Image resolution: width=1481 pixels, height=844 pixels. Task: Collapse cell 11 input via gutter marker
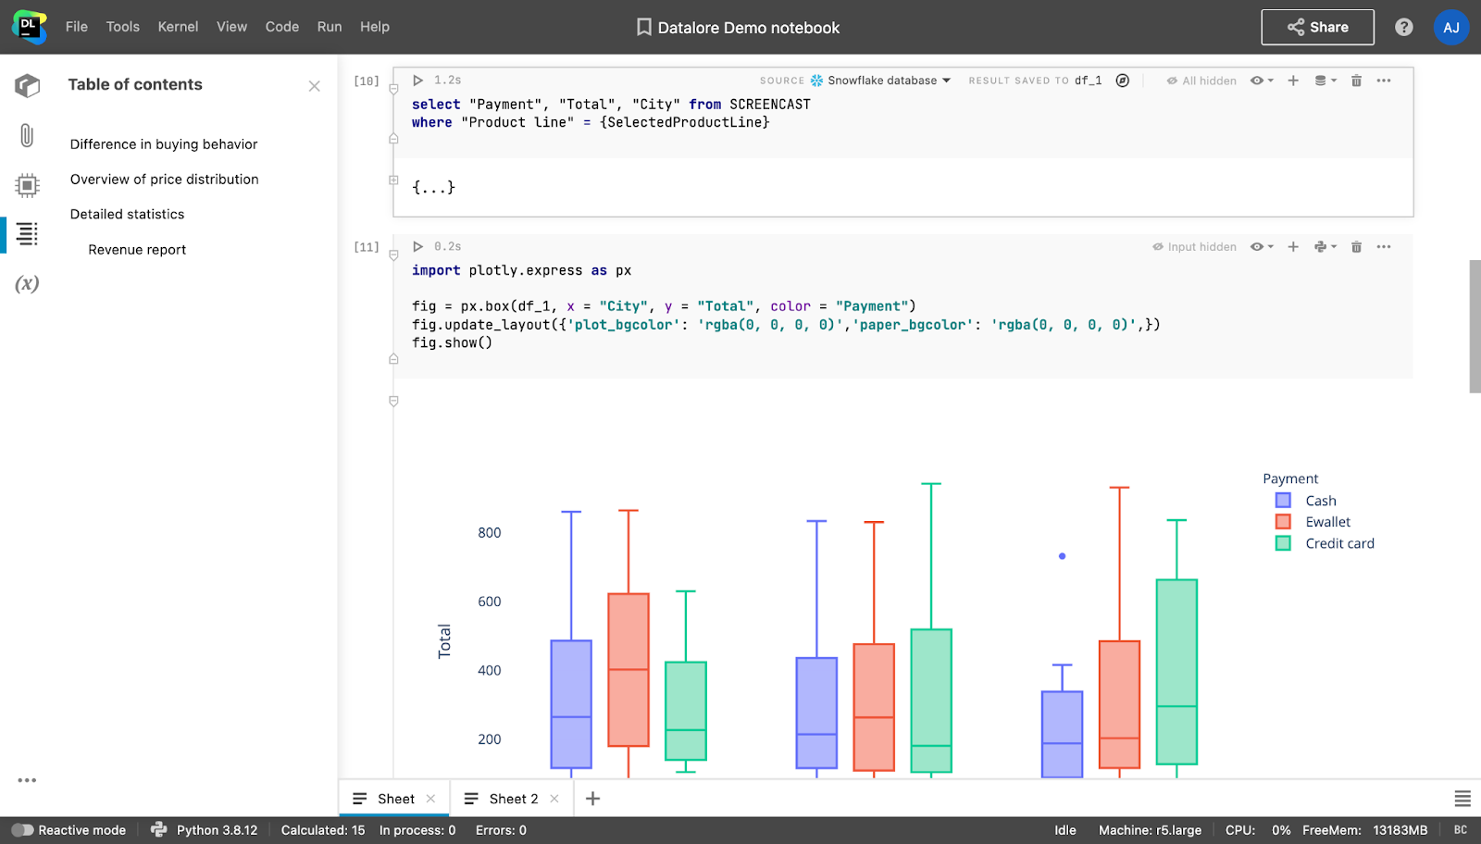click(x=393, y=255)
